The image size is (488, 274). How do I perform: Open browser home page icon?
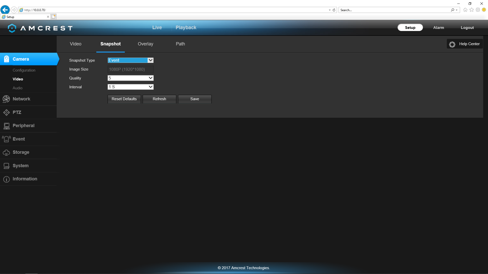[x=465, y=10]
